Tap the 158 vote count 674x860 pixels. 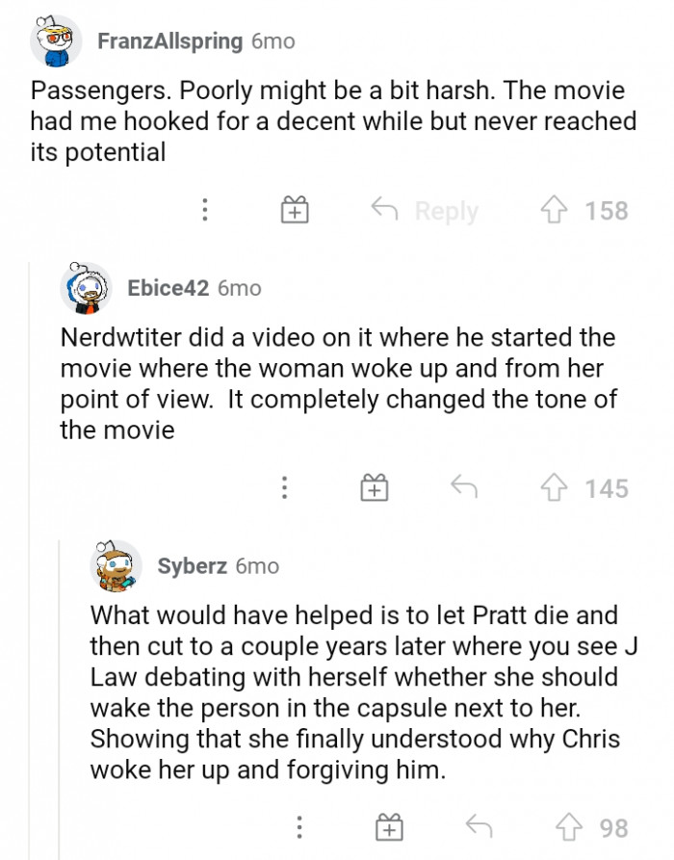(x=607, y=210)
